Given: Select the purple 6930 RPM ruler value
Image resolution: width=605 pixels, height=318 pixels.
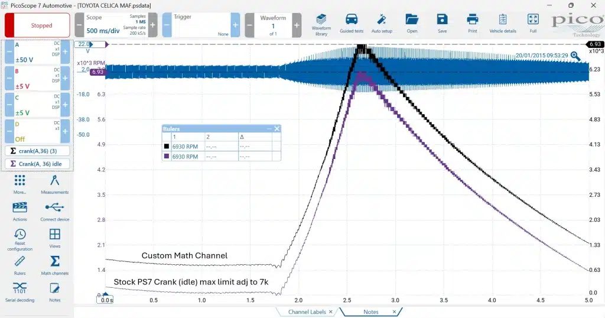Looking at the screenshot, I should pyautogui.click(x=185, y=157).
